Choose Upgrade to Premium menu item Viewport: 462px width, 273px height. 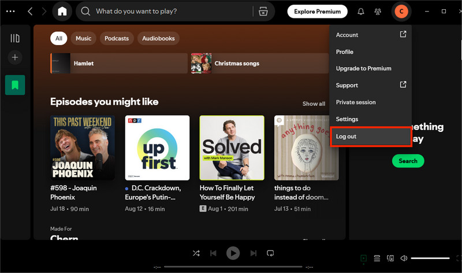click(x=371, y=68)
